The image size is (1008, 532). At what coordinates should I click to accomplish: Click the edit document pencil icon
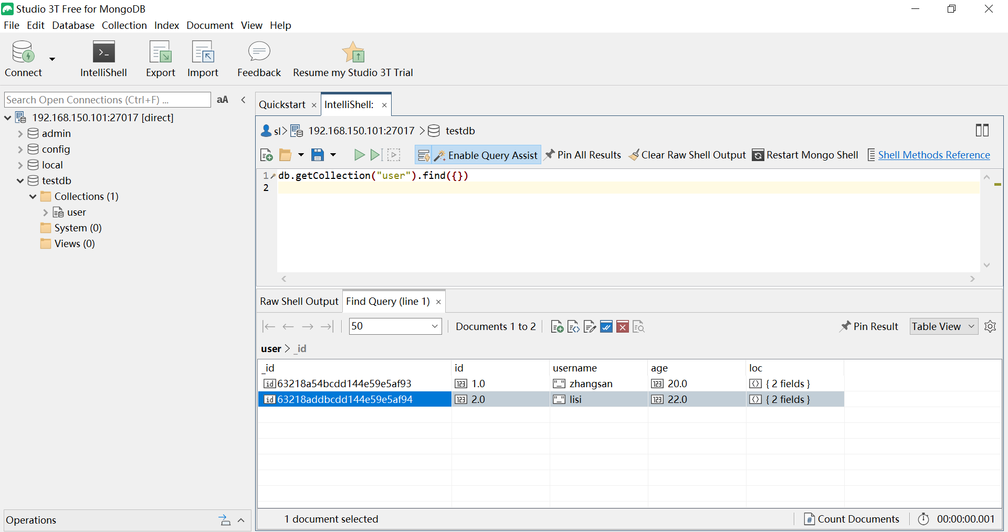click(x=590, y=327)
